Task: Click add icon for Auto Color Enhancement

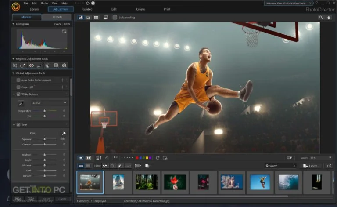Action: 62,80
